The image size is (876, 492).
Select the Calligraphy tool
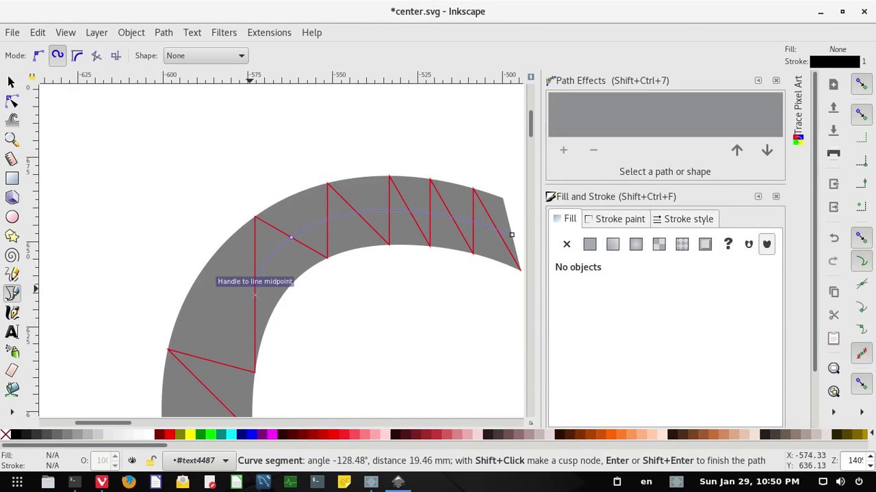tap(12, 312)
